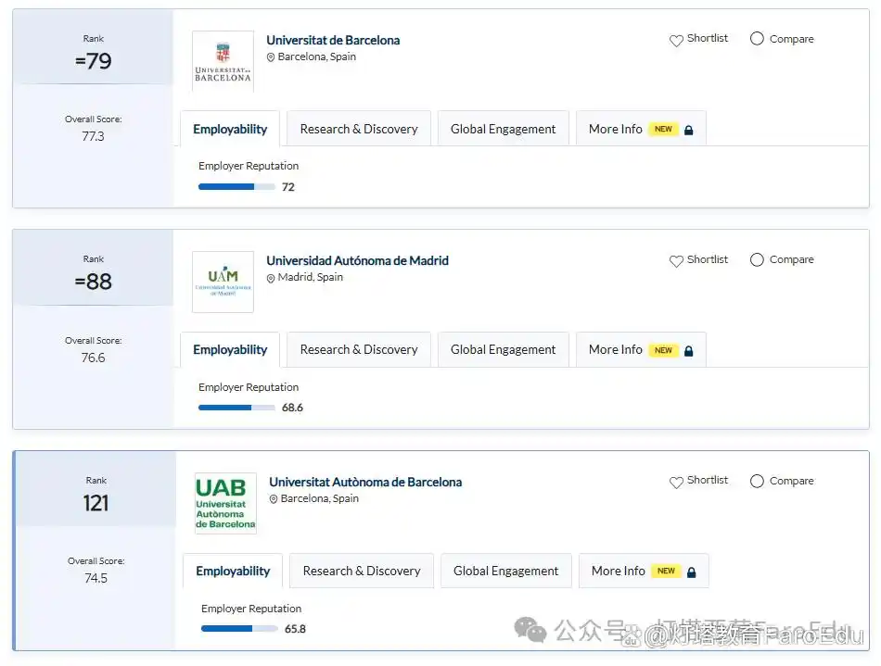Click heart icon for Universitat Autònoma de Barcelona
Viewport: 881px width, 666px height.
pyautogui.click(x=676, y=482)
